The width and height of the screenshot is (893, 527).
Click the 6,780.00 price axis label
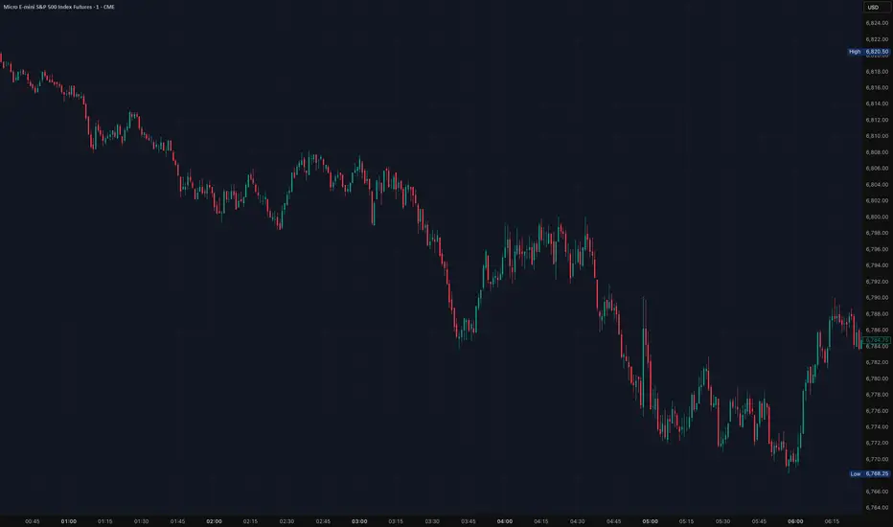(x=877, y=378)
